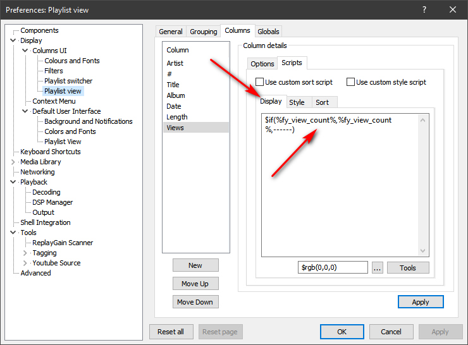This screenshot has width=468, height=345.
Task: Select the Album column in list
Action: click(x=176, y=95)
